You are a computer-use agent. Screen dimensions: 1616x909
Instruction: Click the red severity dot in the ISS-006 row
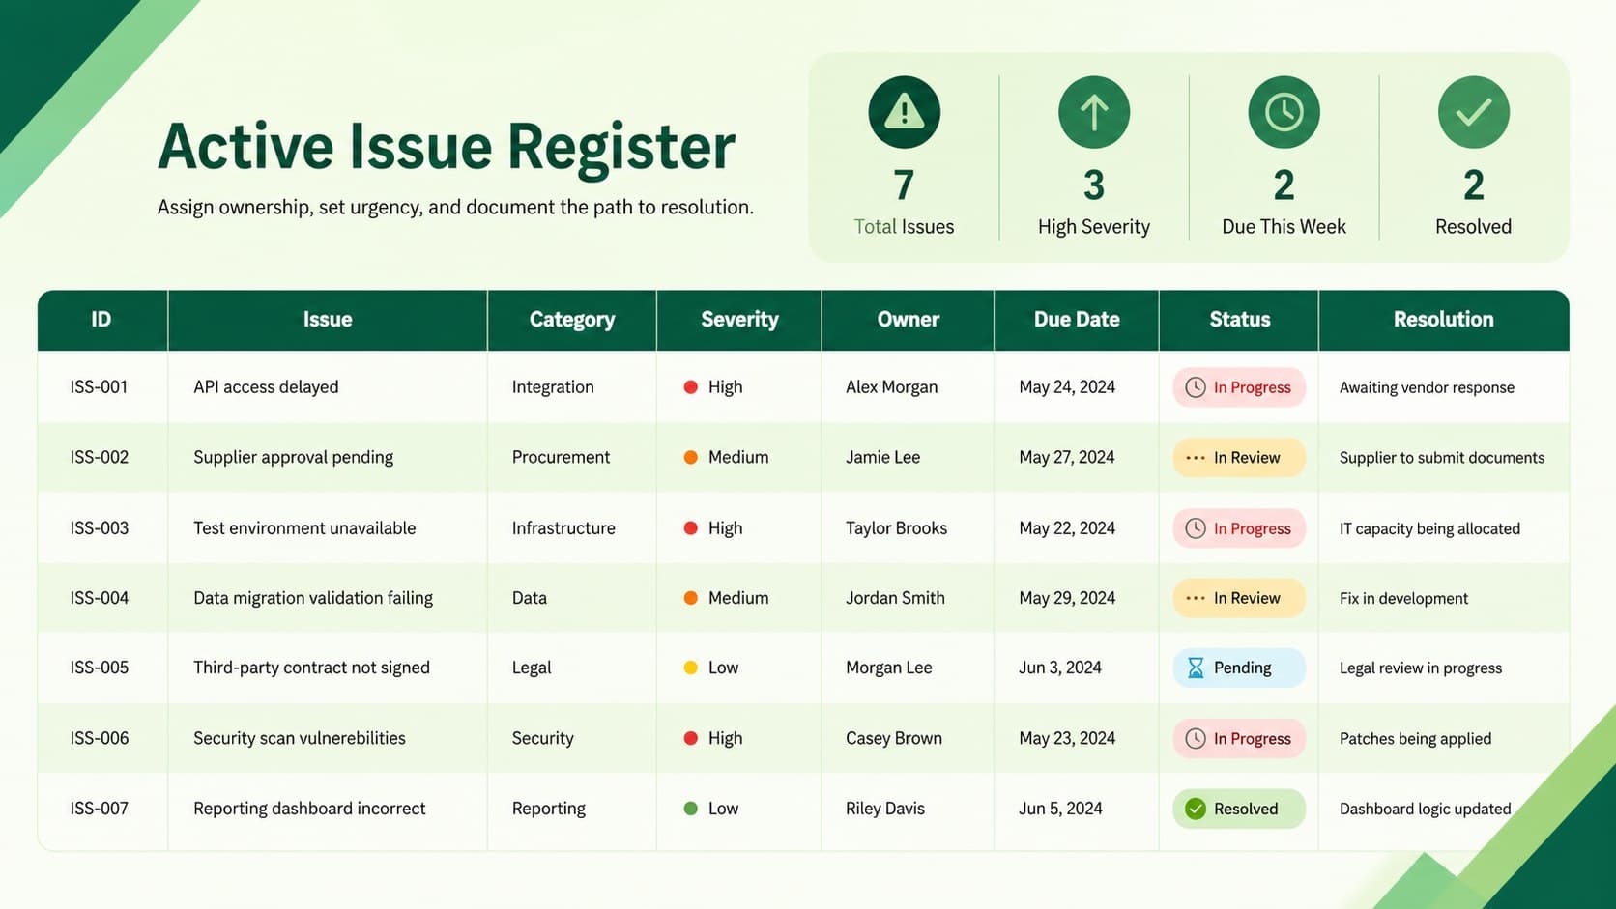[x=691, y=738]
